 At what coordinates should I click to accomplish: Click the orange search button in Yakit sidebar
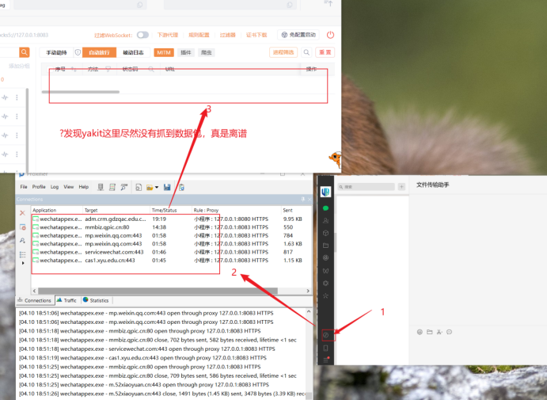[x=24, y=52]
